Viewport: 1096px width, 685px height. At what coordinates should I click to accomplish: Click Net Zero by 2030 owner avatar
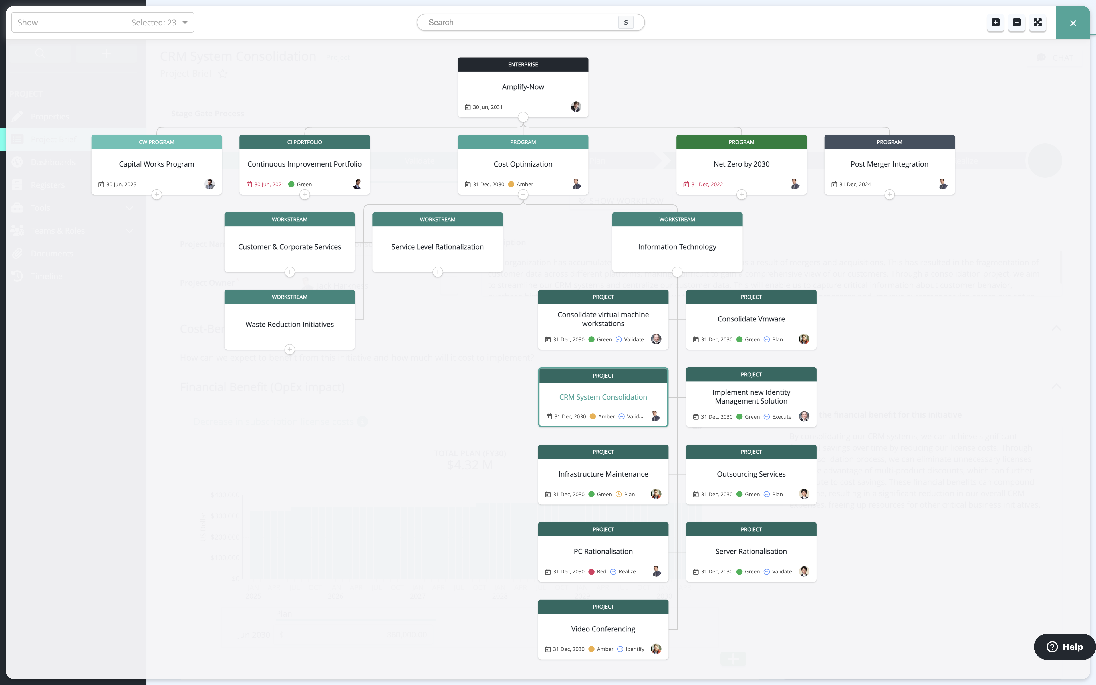(794, 184)
